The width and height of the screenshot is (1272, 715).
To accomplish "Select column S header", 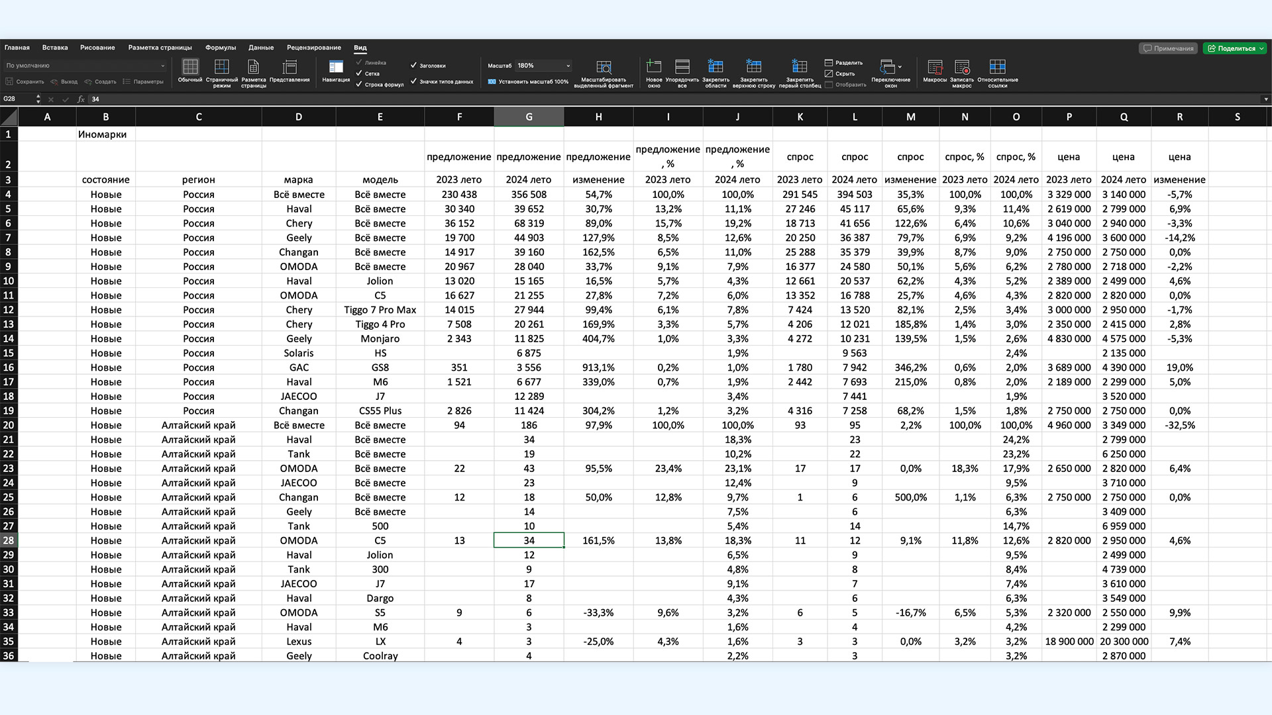I will (x=1237, y=117).
